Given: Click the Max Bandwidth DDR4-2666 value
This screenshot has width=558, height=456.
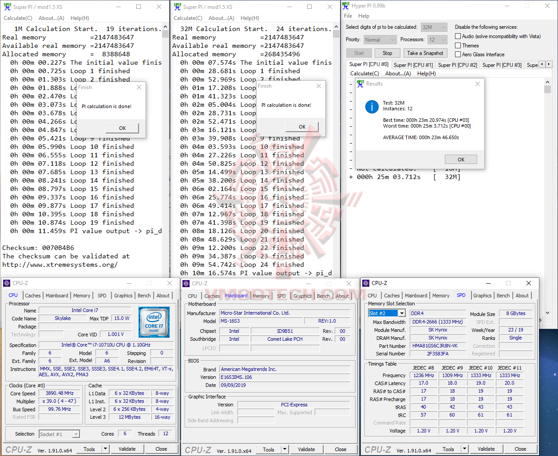Looking at the screenshot, I should pos(438,322).
